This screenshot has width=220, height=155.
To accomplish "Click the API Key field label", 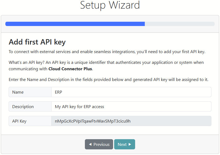I will click(19, 121).
